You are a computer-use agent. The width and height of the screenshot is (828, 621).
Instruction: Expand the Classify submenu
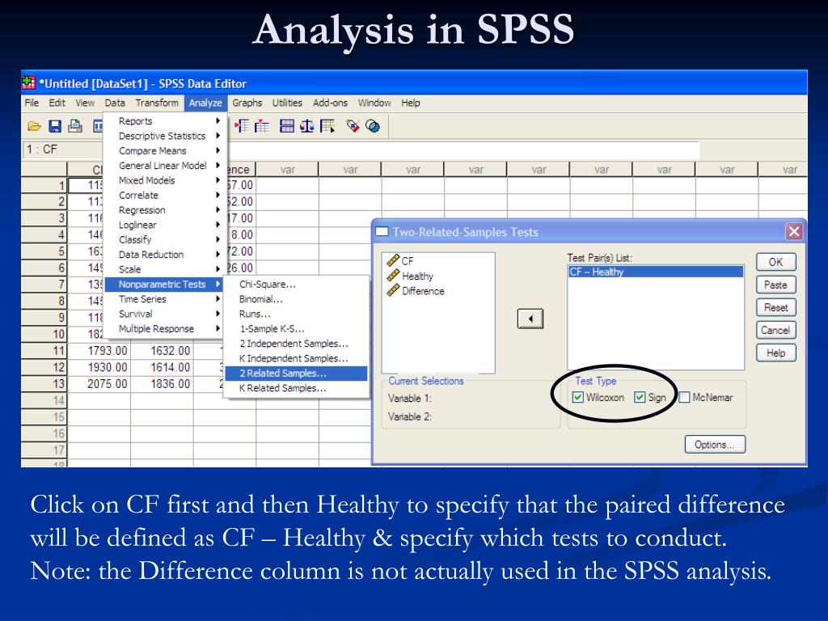tap(165, 239)
